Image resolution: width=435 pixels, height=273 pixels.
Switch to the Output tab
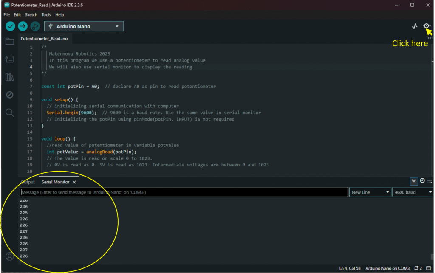click(x=28, y=182)
